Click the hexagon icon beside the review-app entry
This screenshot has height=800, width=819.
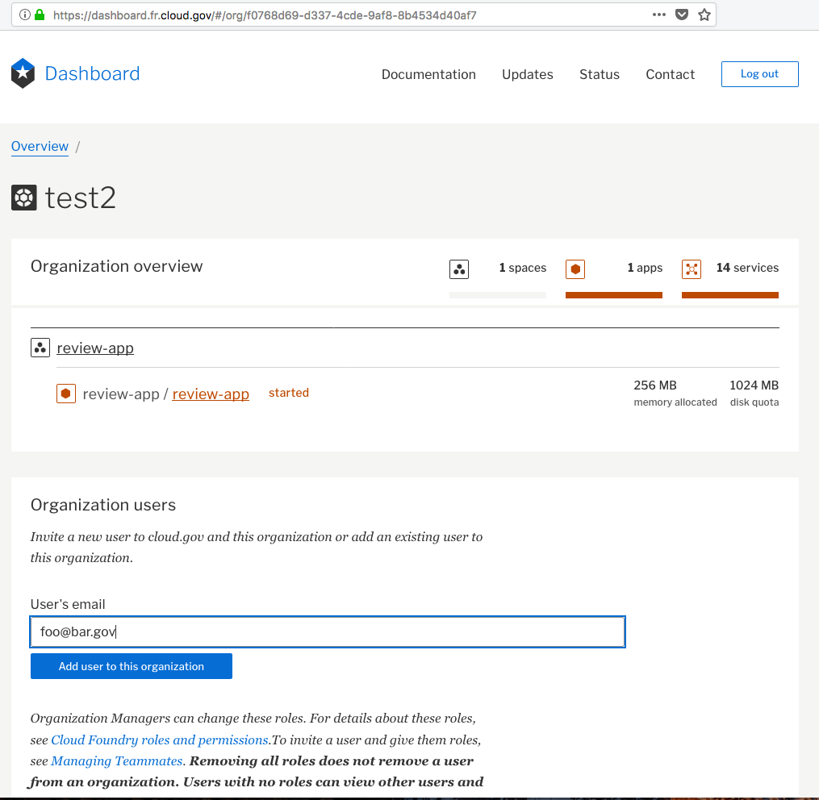coord(65,393)
